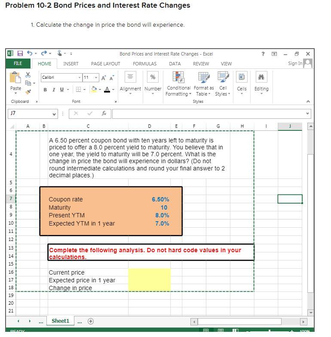Switch to the INSERT tab
The height and width of the screenshot is (337, 331).
pyautogui.click(x=71, y=64)
